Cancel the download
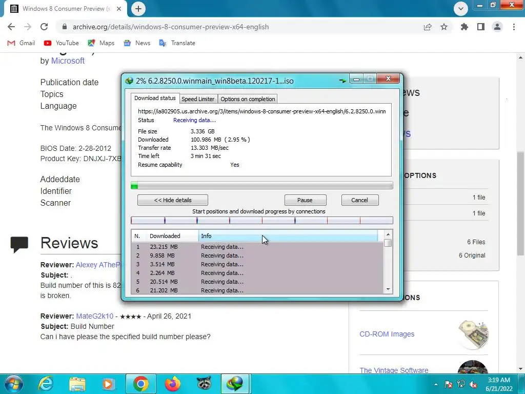 [359, 200]
